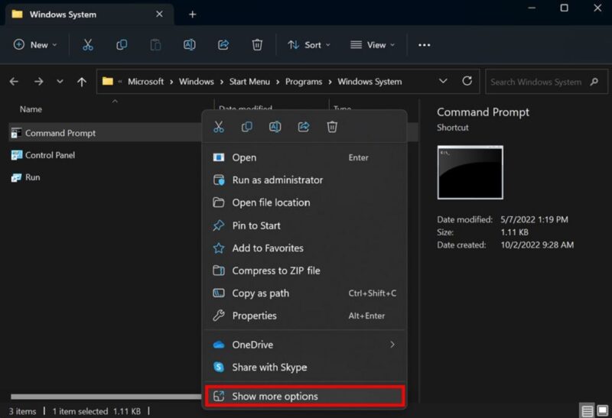Open the Sort dropdown menu

(x=309, y=45)
